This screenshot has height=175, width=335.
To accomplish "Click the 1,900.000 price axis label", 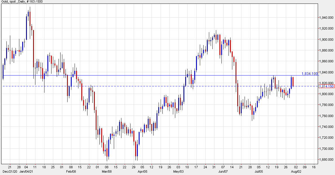I will coord(326,40).
